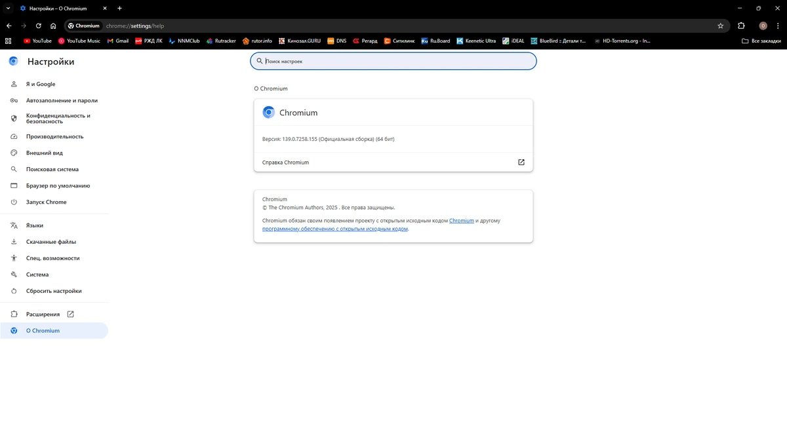Open the Rutracker bookmark
Image resolution: width=787 pixels, height=426 pixels.
221,41
